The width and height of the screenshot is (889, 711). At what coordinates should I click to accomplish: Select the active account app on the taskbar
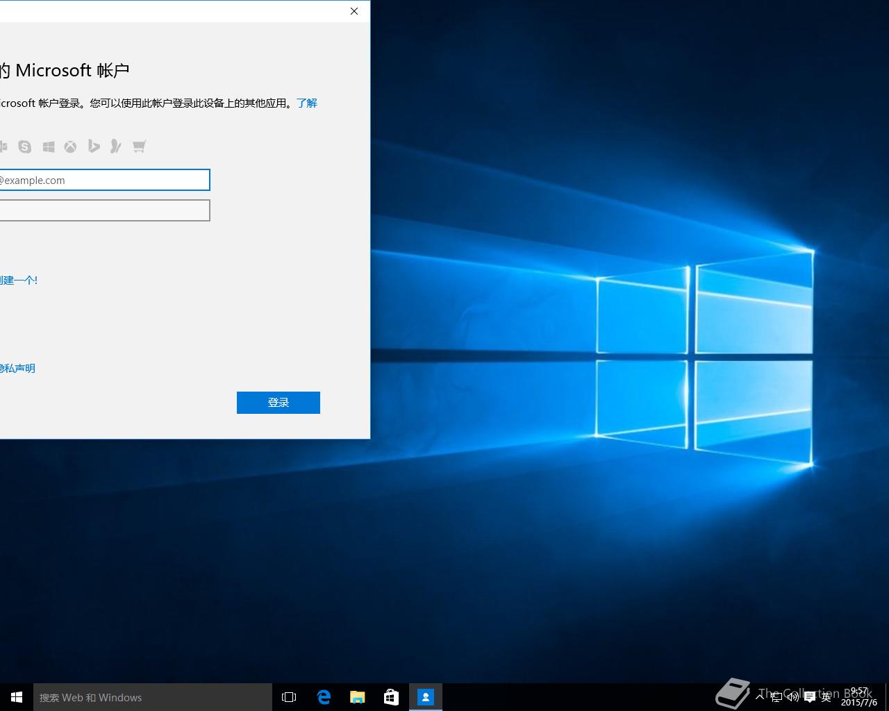[x=426, y=697]
